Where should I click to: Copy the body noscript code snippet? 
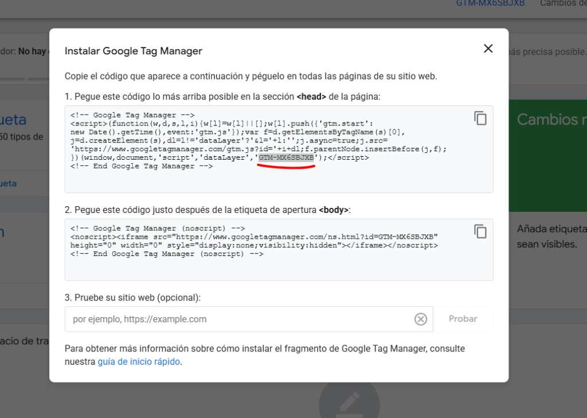(x=480, y=231)
